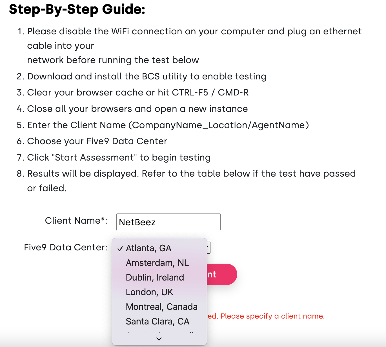Click the select box arrow behind the list
Image resolution: width=386 pixels, height=347 pixels.
pos(208,247)
